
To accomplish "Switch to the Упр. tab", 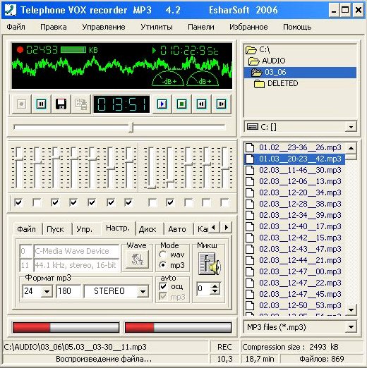I will [84, 229].
